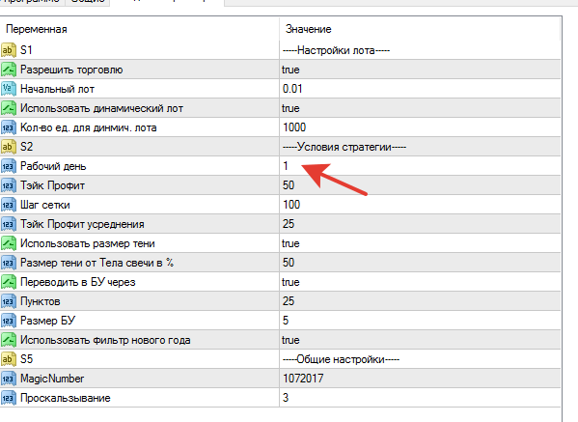Select the Использовать размер тени label
The width and height of the screenshot is (578, 422).
click(88, 243)
